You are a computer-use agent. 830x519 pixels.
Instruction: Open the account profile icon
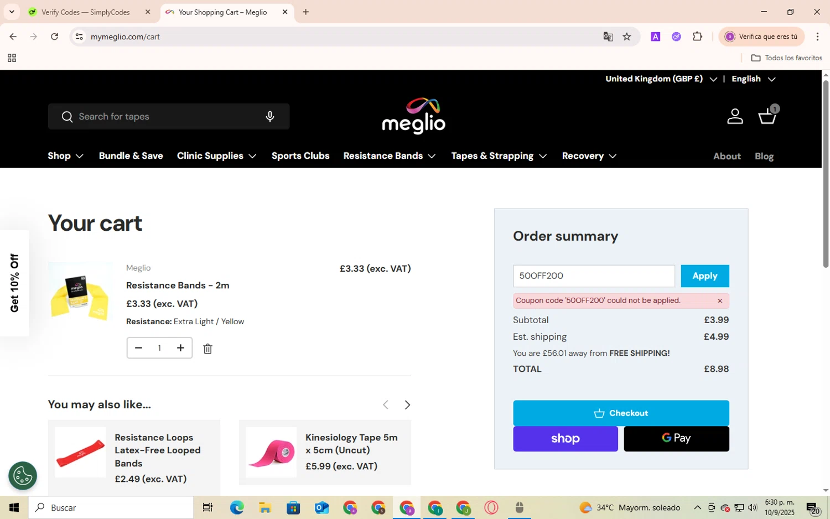click(735, 116)
